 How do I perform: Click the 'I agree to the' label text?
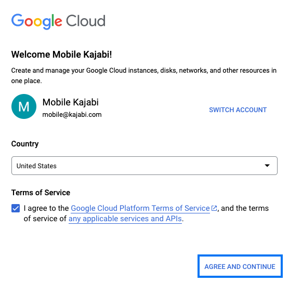click(46, 208)
